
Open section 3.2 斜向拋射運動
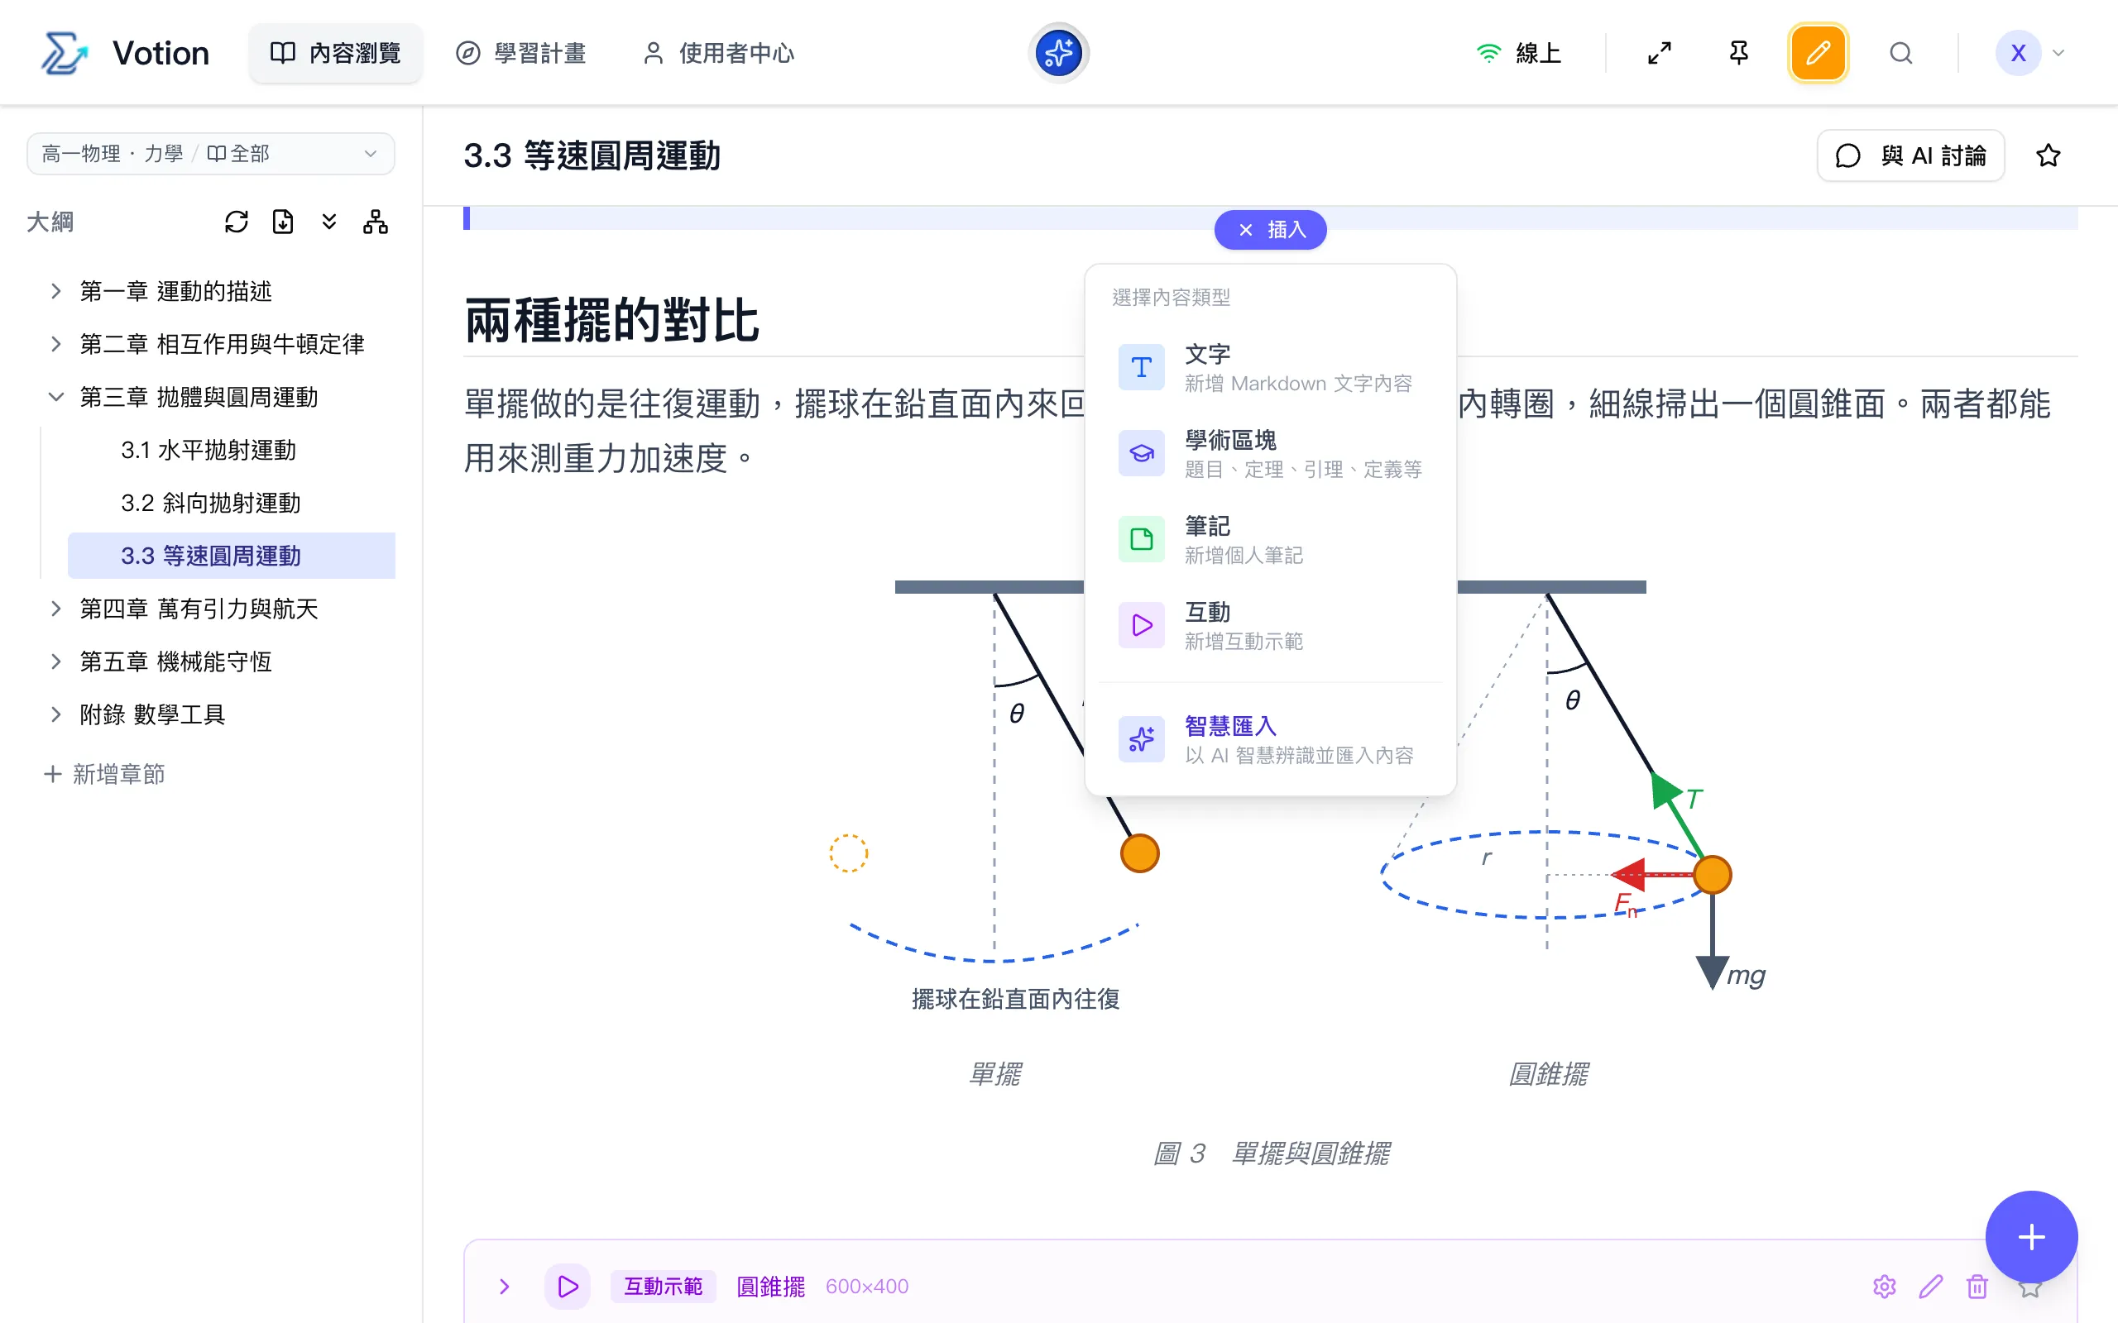231,503
